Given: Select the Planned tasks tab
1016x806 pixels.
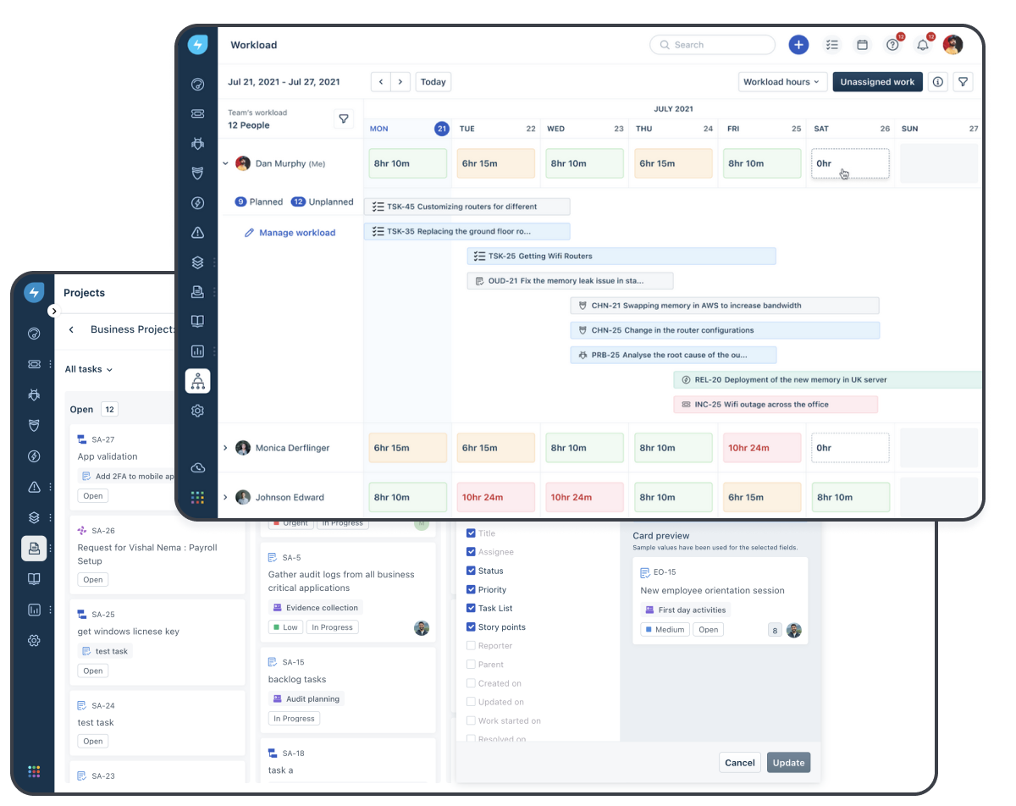Looking at the screenshot, I should pyautogui.click(x=258, y=201).
